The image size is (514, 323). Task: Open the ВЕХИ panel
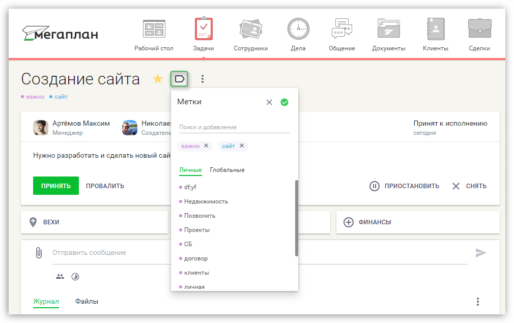click(x=94, y=222)
